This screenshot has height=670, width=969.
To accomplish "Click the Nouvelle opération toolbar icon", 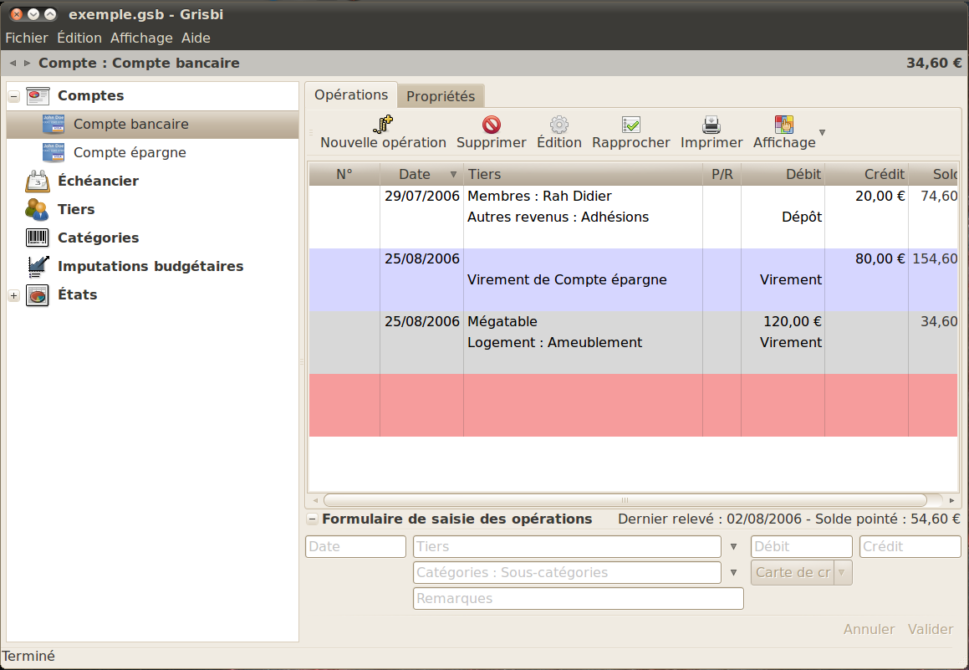I will [x=383, y=125].
